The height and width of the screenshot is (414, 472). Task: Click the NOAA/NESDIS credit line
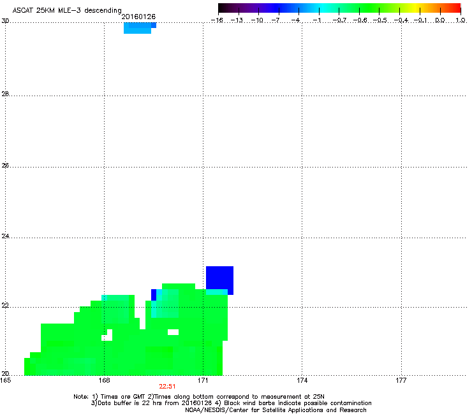(x=276, y=410)
